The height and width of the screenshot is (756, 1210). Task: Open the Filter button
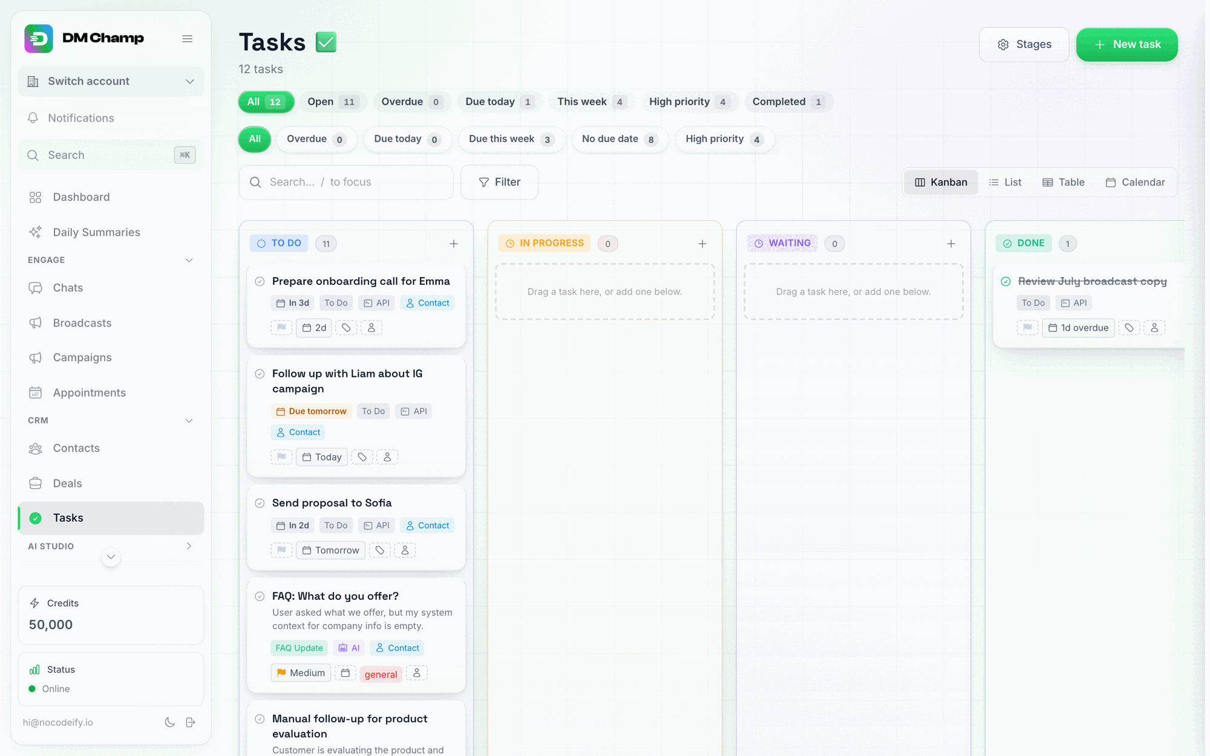tap(499, 182)
